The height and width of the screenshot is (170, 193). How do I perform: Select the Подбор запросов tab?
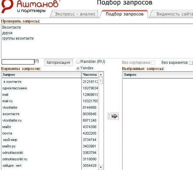pos(124,14)
